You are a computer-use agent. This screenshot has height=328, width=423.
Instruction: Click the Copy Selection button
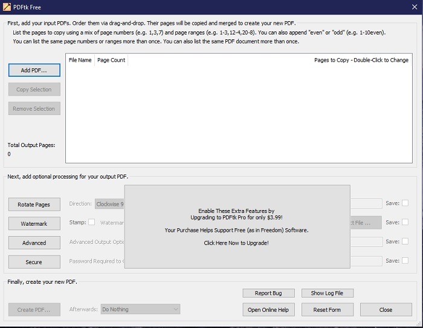pyautogui.click(x=34, y=90)
